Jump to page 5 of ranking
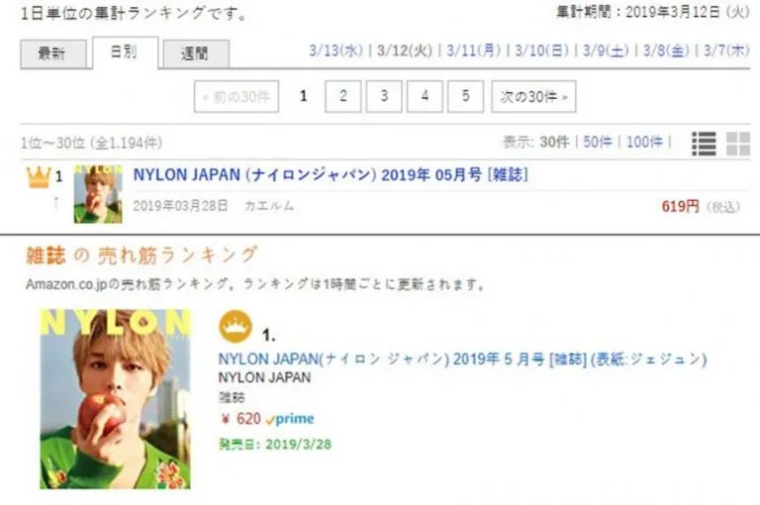 click(465, 96)
